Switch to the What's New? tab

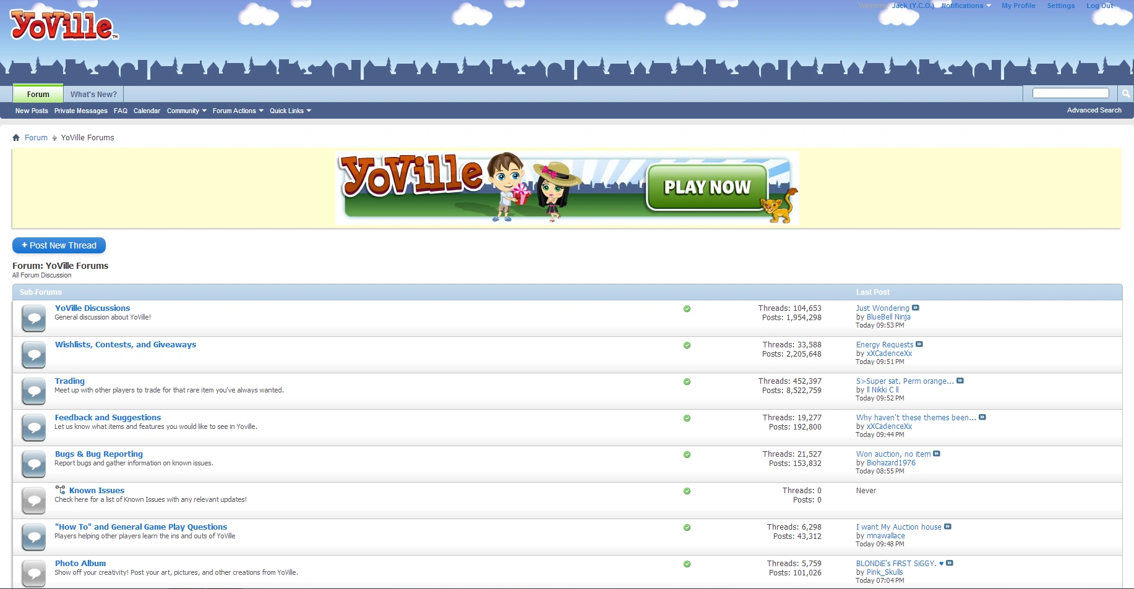(93, 94)
